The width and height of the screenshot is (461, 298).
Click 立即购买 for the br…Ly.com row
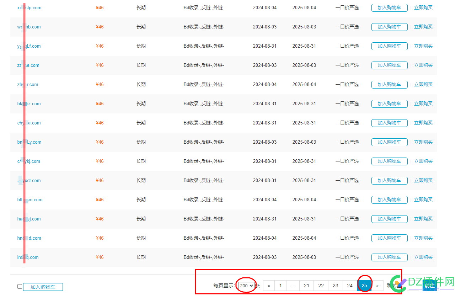click(423, 142)
